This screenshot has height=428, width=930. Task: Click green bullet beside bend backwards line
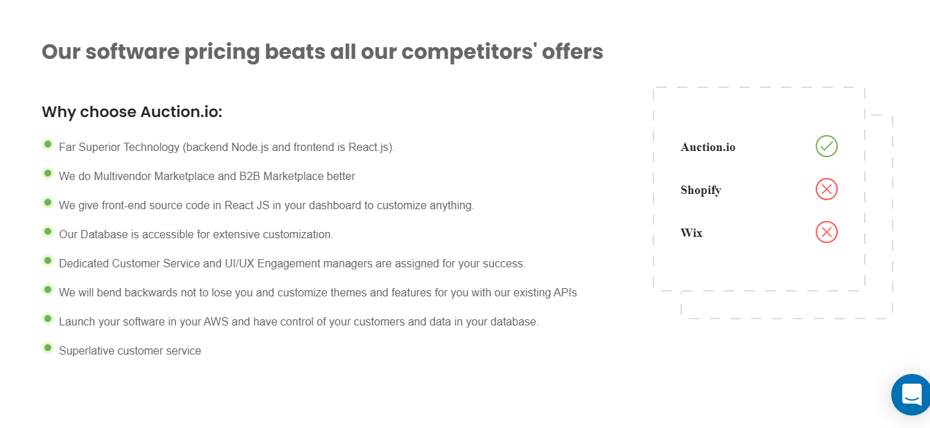click(x=48, y=289)
